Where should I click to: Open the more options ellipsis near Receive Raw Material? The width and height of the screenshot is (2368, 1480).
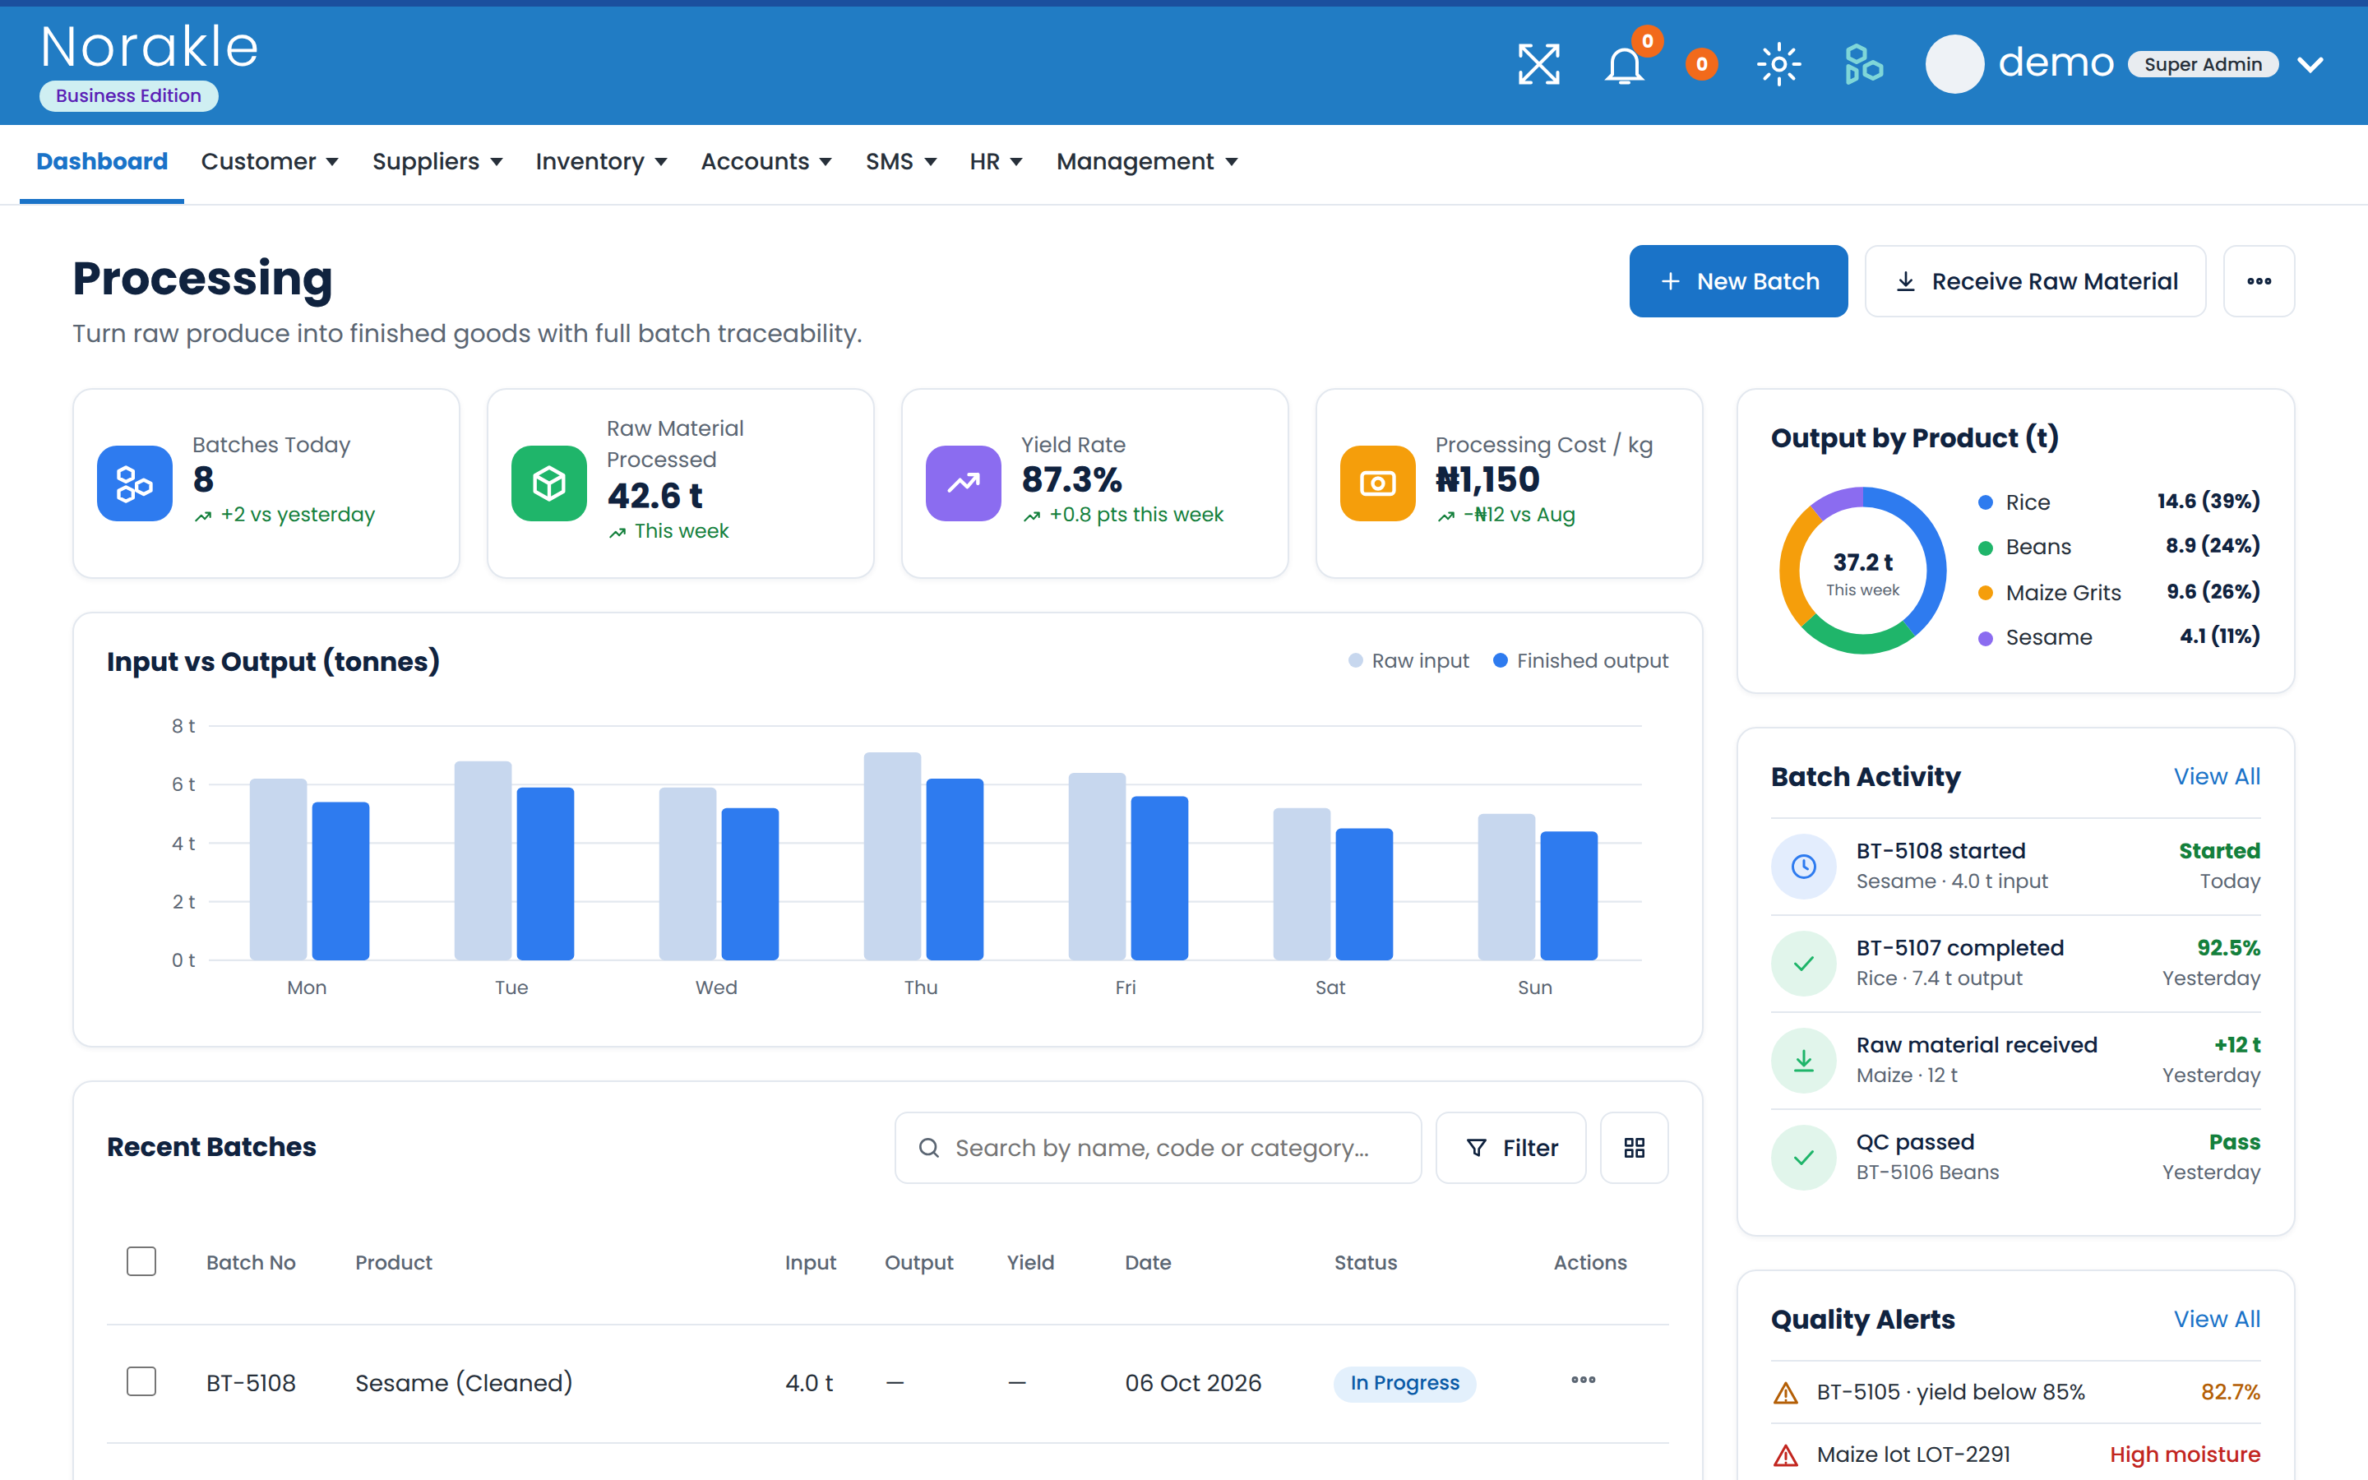coord(2259,281)
